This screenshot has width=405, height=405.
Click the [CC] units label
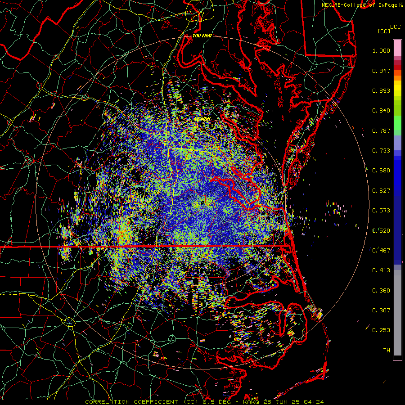384,31
